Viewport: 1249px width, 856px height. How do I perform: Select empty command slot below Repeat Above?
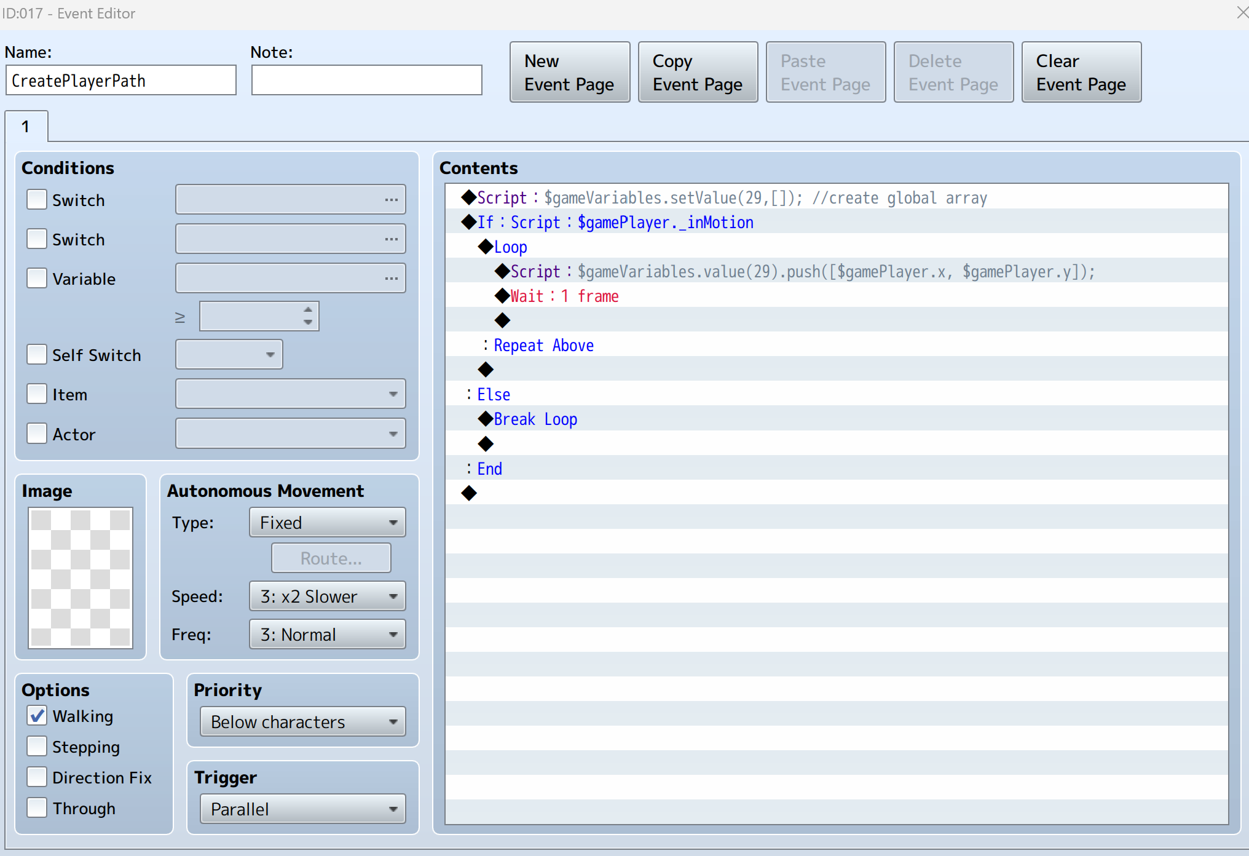[837, 370]
